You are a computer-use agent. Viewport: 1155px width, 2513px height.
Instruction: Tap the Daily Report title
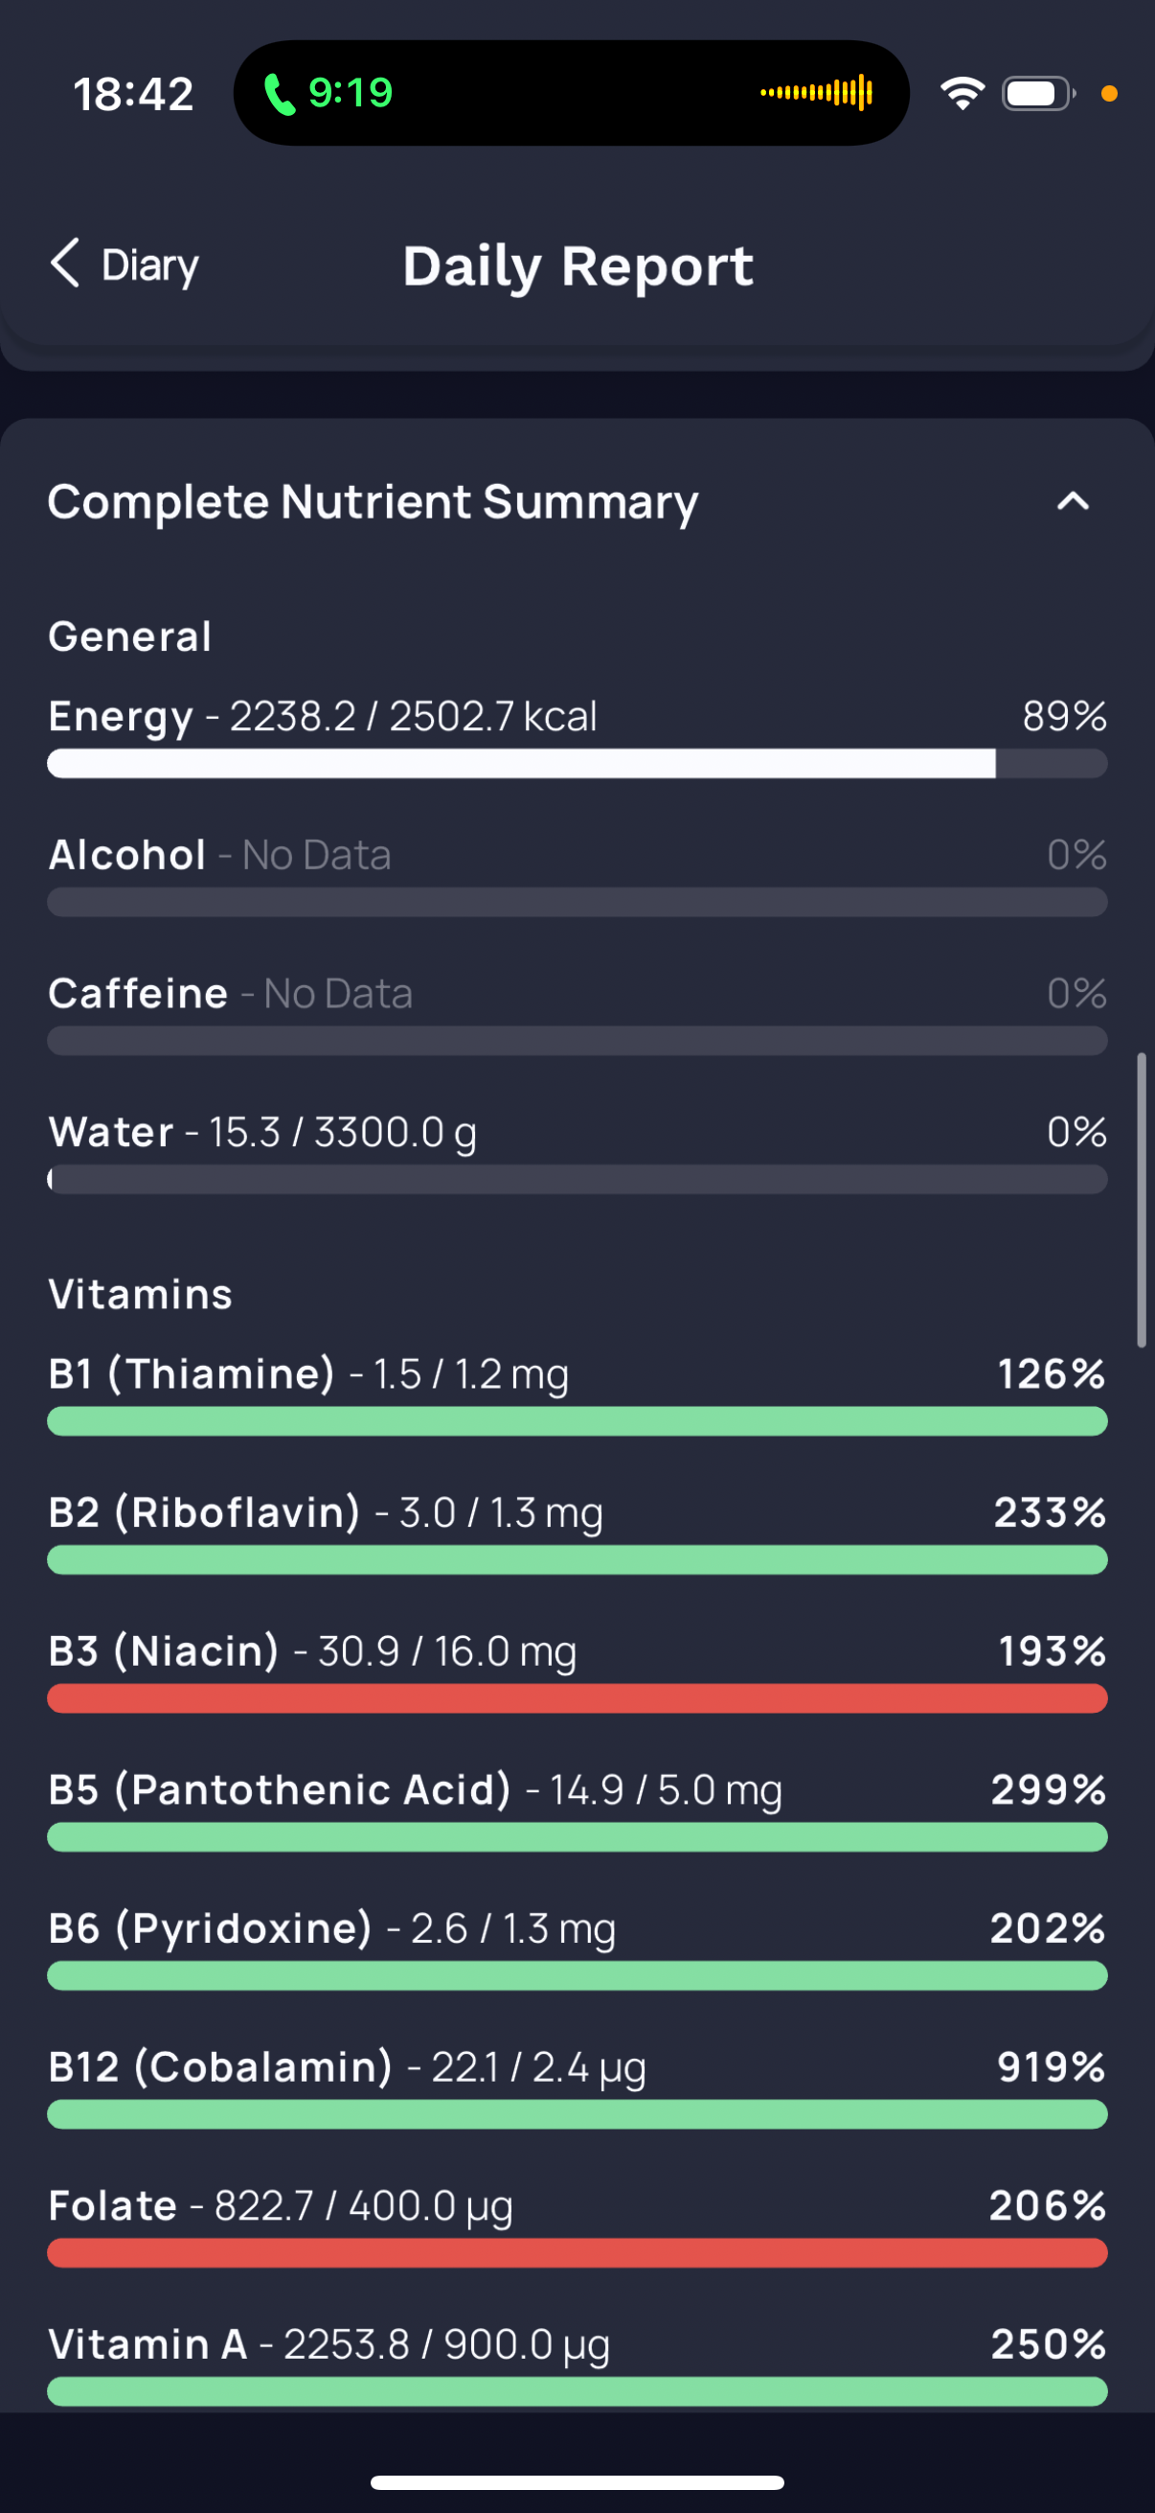pos(578,265)
